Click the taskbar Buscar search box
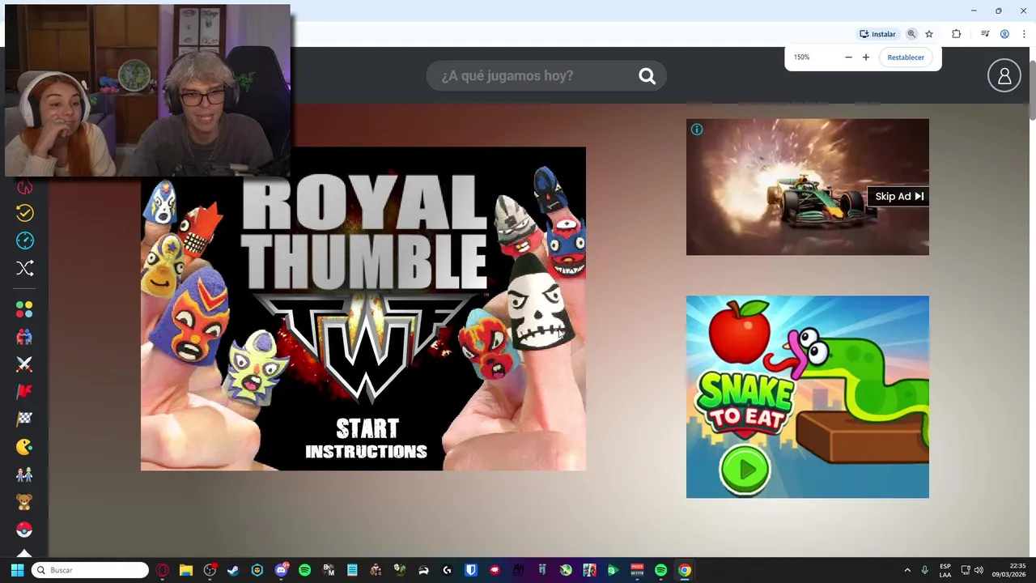Viewport: 1036px width, 583px height. pyautogui.click(x=91, y=570)
